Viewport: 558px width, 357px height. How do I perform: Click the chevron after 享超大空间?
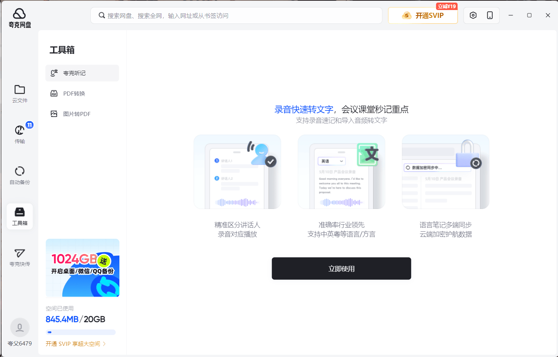(x=105, y=344)
